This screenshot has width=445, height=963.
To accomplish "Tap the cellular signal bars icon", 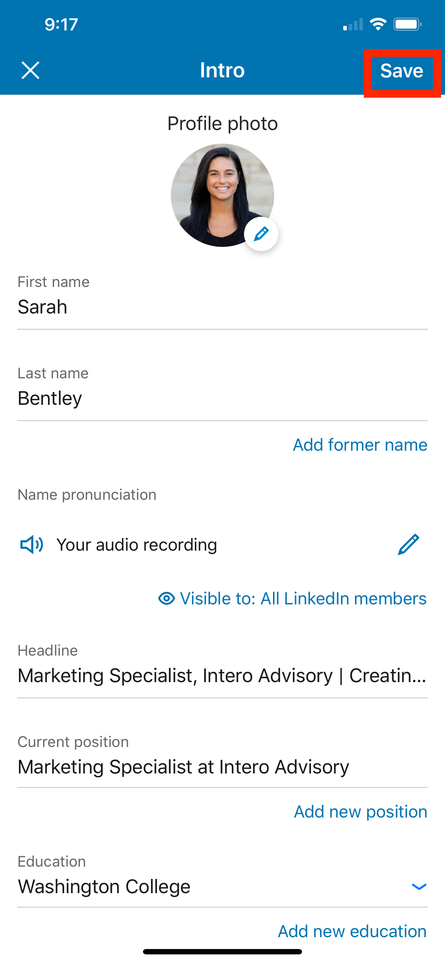I will coord(353,24).
